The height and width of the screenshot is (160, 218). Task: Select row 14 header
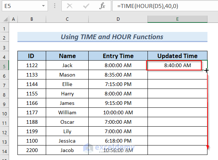click(4, 150)
